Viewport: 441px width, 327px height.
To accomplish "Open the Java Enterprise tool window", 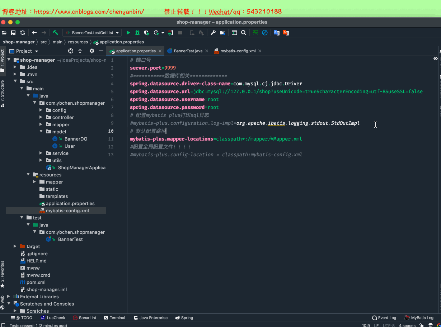I will [150, 318].
